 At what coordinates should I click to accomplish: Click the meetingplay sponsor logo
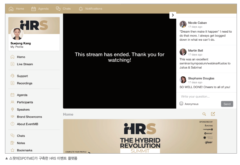208,129
